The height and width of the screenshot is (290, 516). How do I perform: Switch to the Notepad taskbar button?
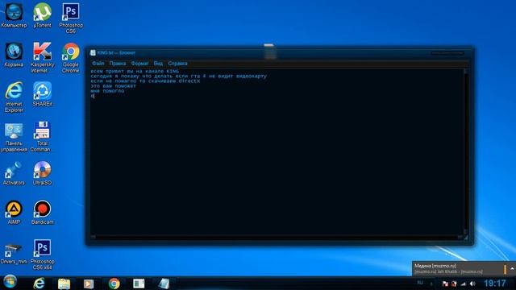164,284
